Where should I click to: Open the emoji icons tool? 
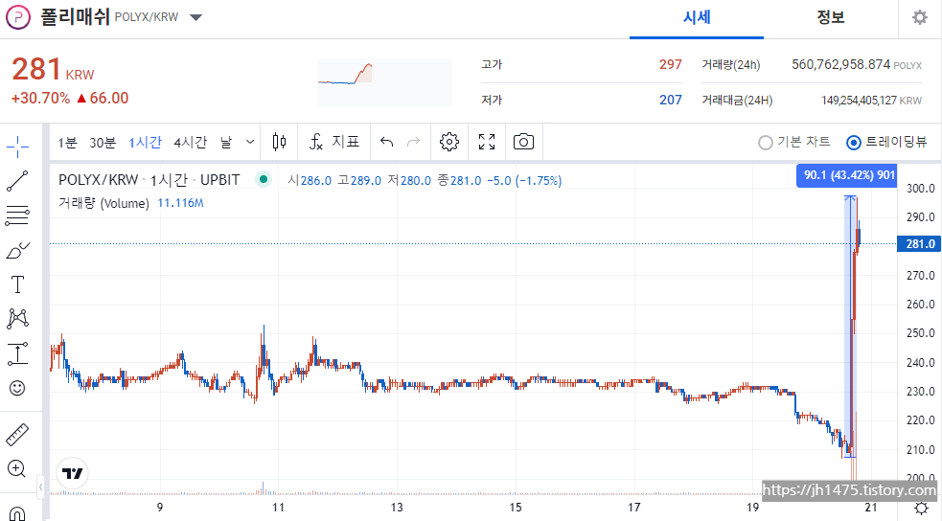[17, 388]
